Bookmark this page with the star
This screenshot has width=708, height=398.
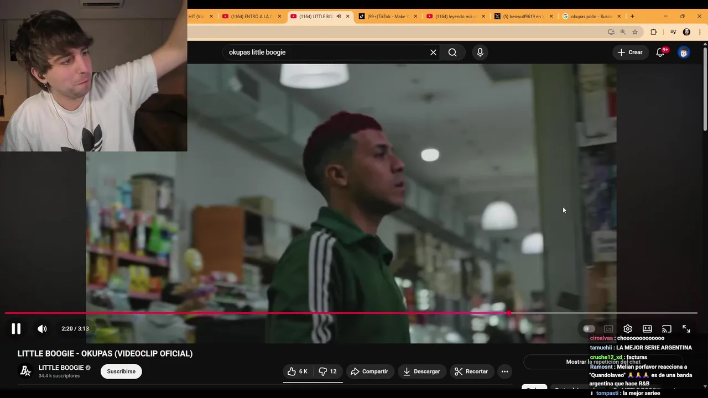635,32
